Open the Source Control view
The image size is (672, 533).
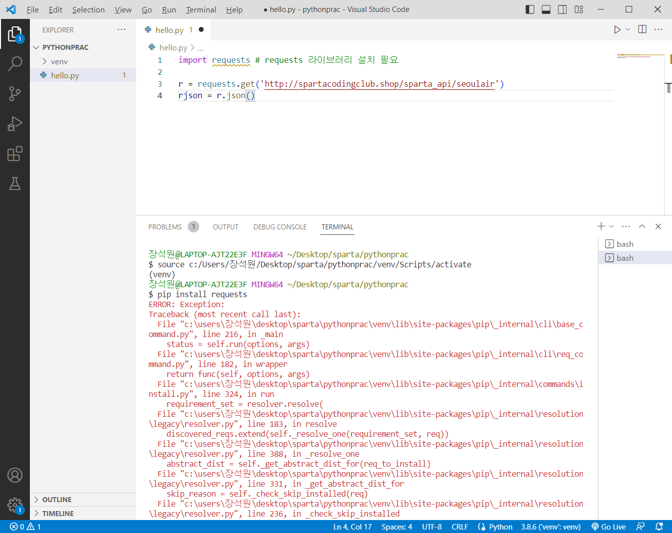[15, 93]
